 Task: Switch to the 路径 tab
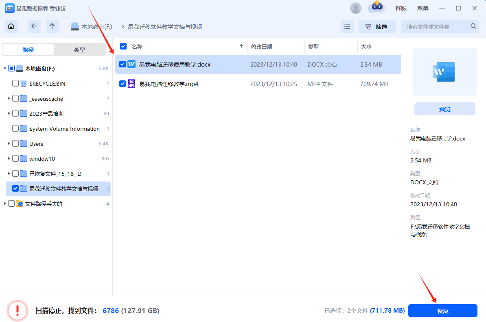(x=28, y=50)
